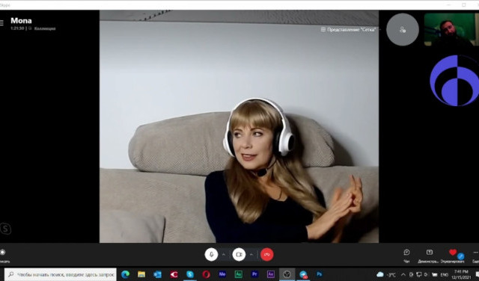Open Adobe Premiere Pro from taskbar

click(254, 274)
